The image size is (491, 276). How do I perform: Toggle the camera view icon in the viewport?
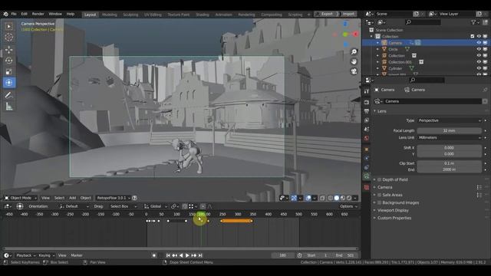(354, 71)
